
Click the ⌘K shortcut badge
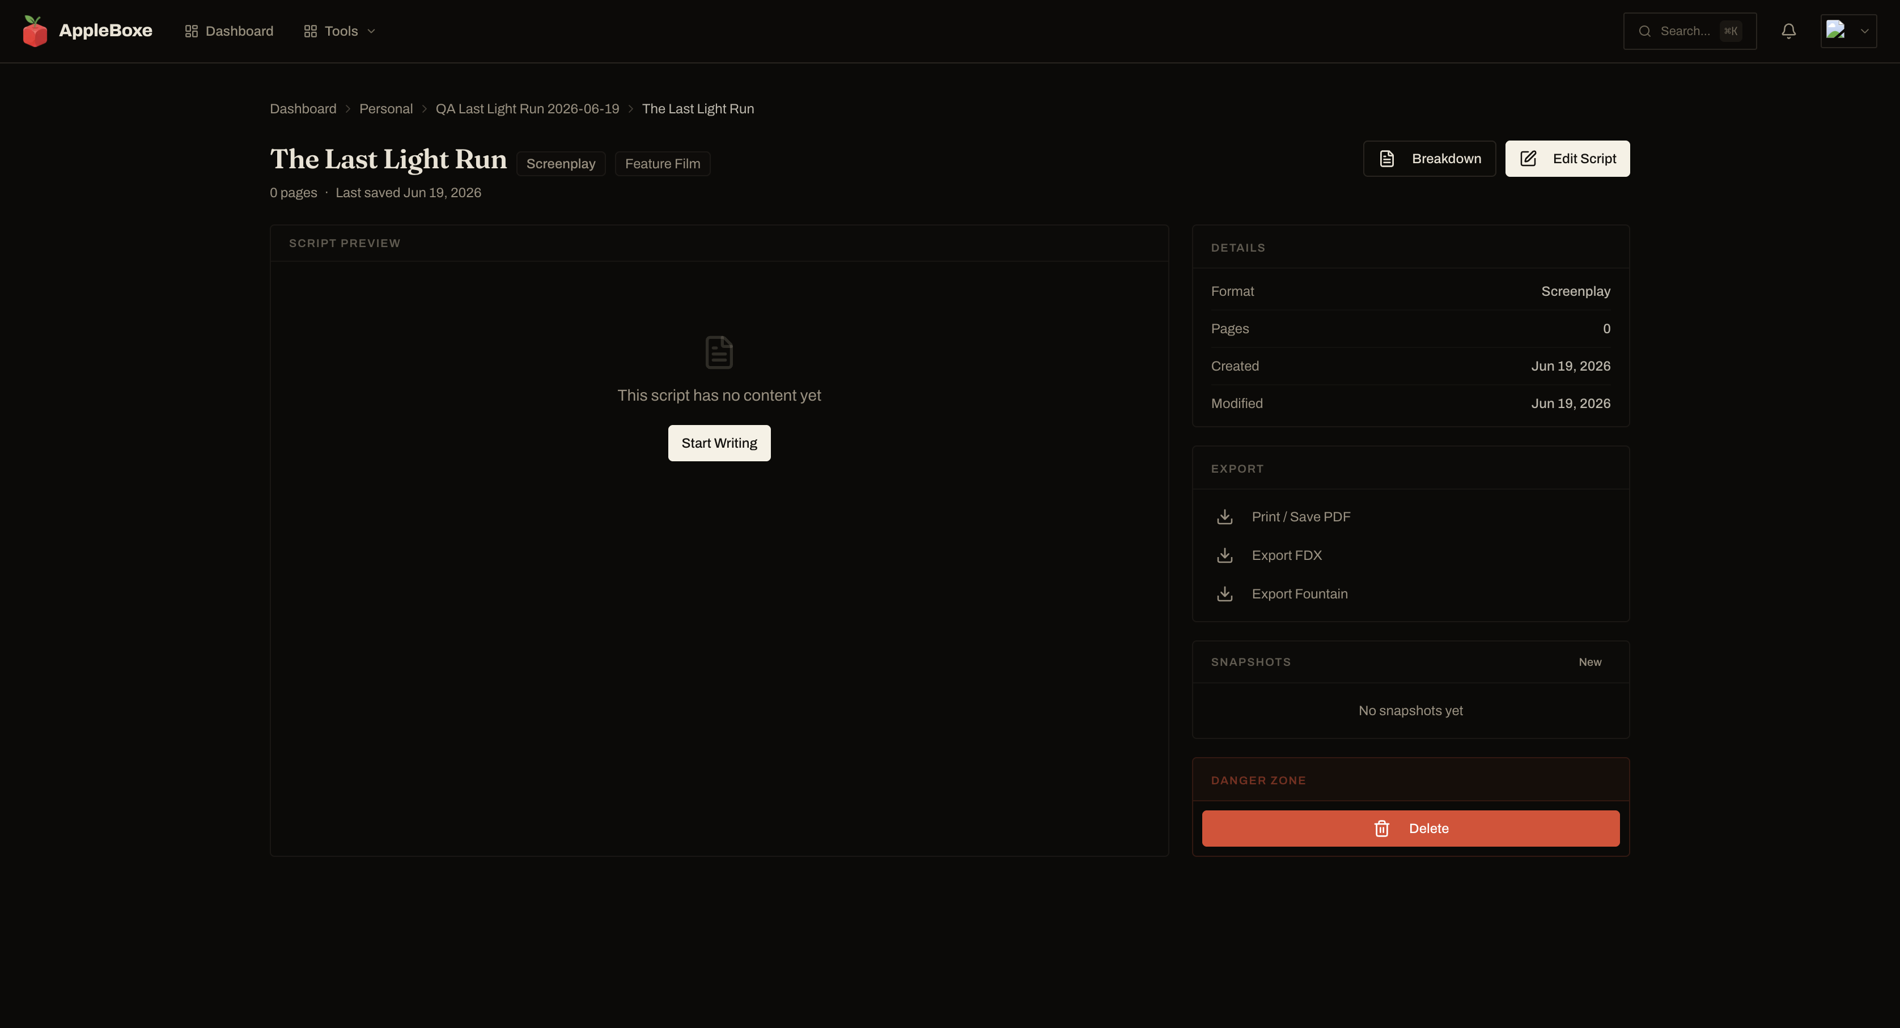click(x=1731, y=31)
